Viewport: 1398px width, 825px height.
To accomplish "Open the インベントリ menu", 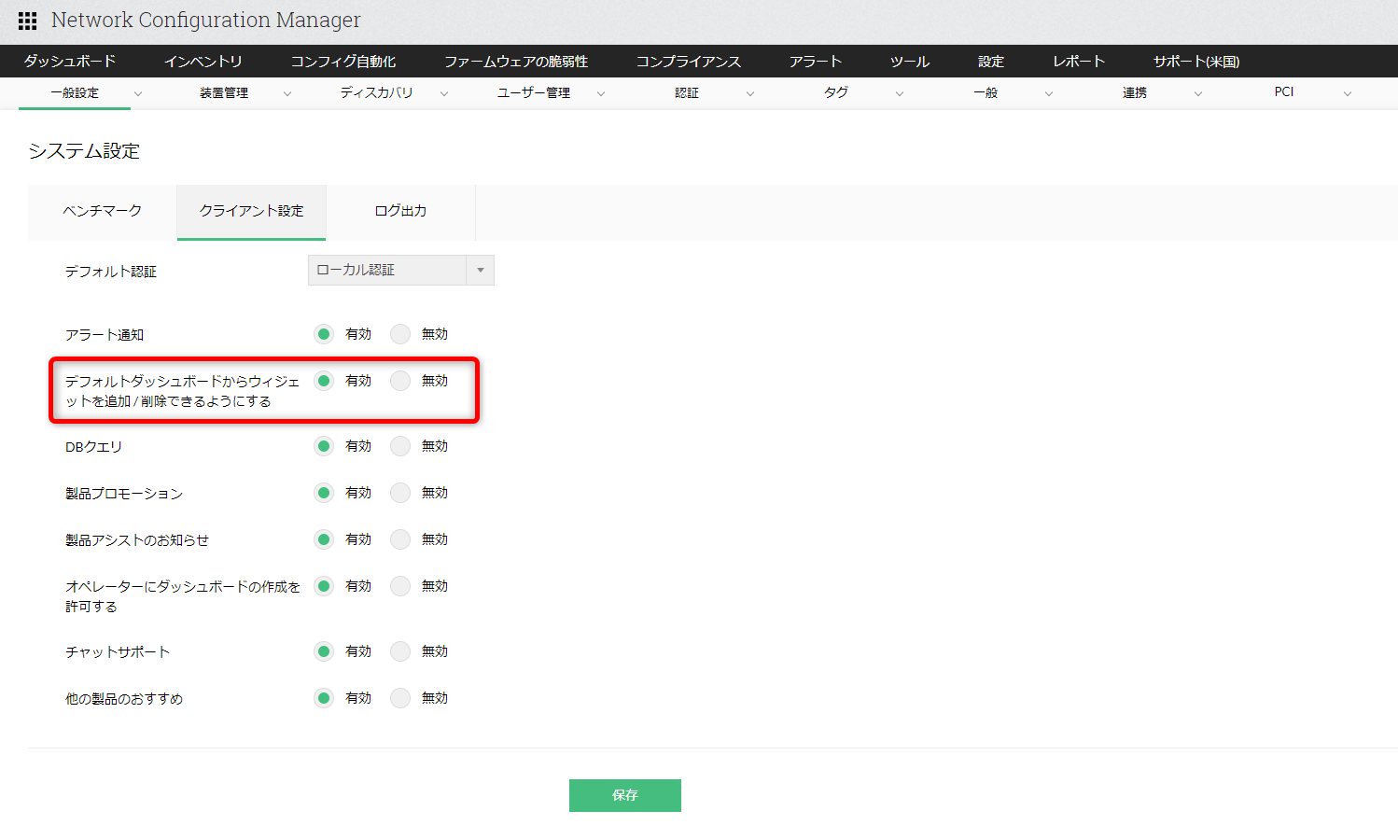I will pyautogui.click(x=203, y=62).
